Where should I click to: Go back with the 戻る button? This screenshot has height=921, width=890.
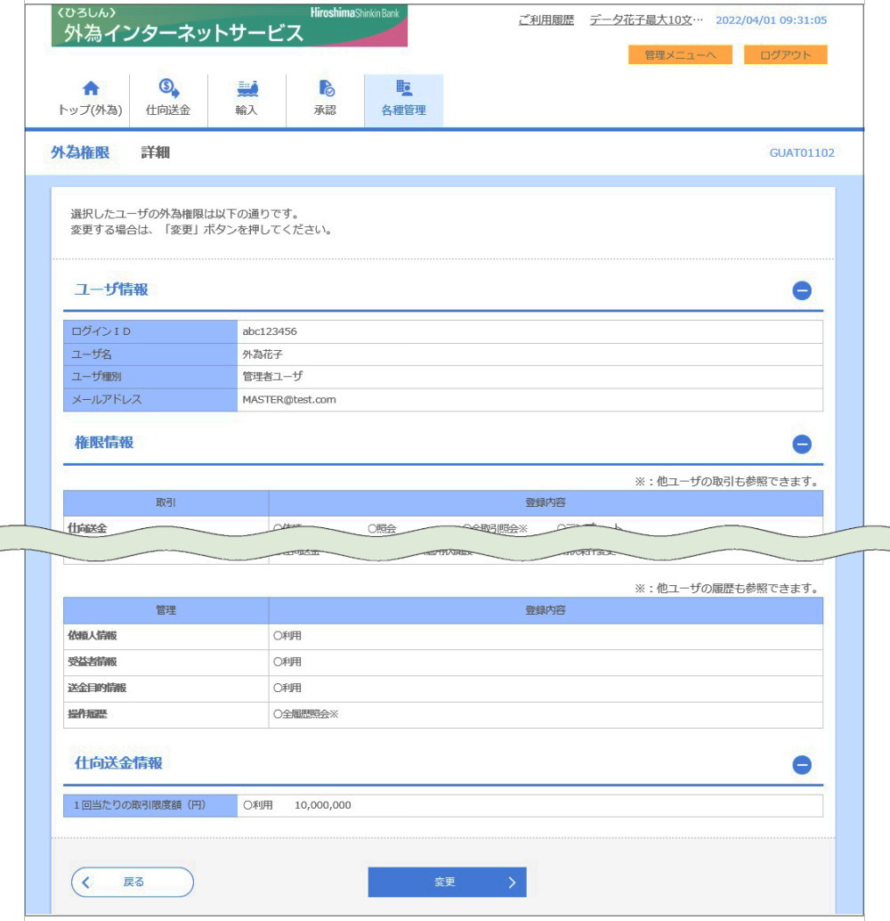[133, 882]
